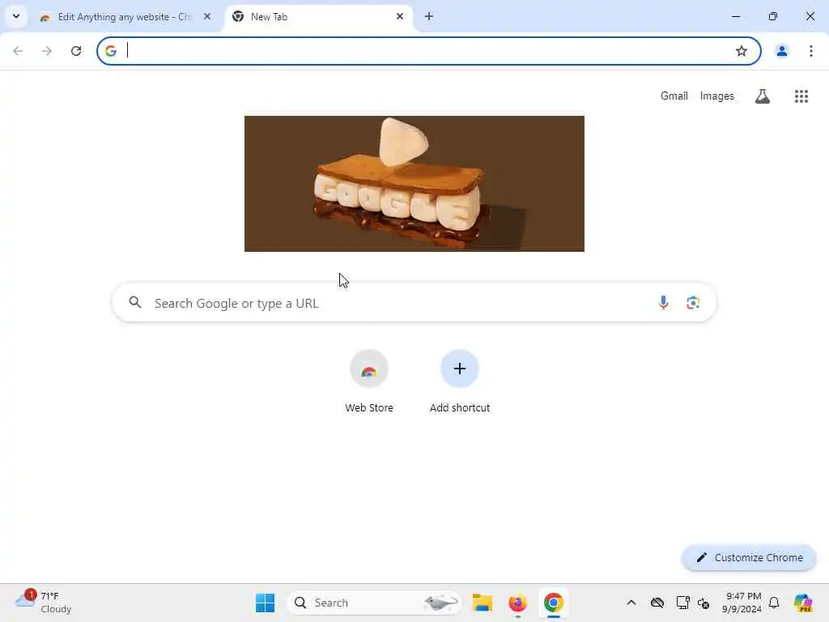Bookmark this tab with the star icon
The image size is (829, 622).
(x=742, y=51)
